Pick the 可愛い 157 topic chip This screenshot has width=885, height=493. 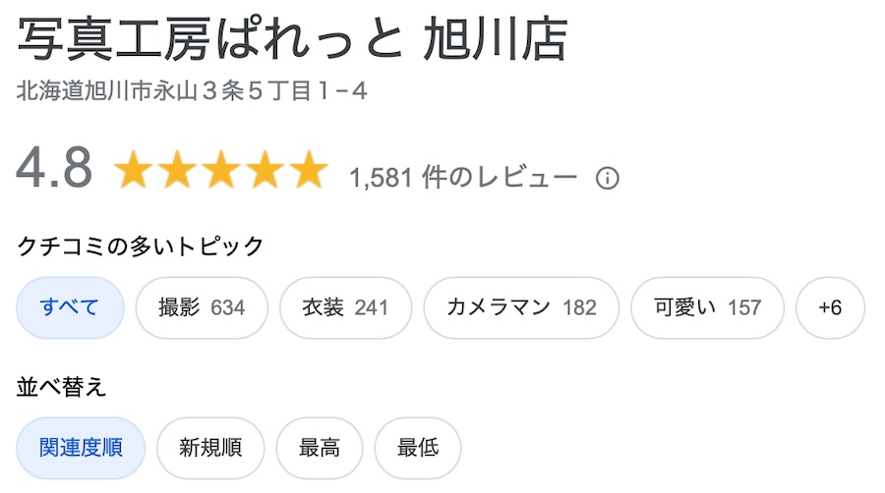coord(707,307)
